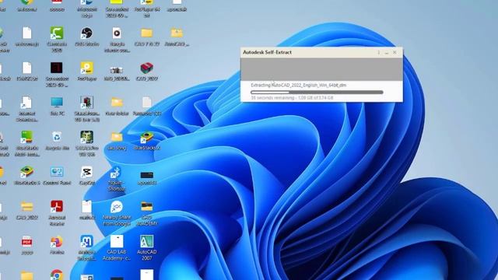The height and width of the screenshot is (280, 498).
Task: Open the This PC desktop icon
Action: pos(57,103)
